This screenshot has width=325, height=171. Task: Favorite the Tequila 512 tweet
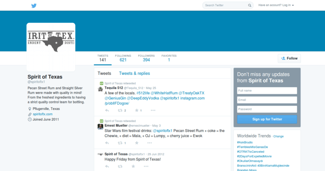click(136, 110)
